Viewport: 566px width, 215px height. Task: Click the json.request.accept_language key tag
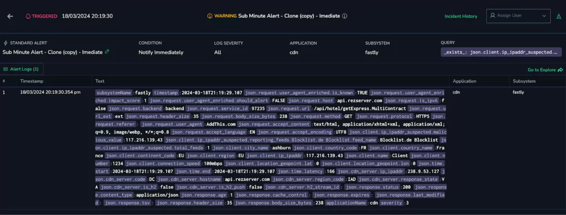[209, 132]
